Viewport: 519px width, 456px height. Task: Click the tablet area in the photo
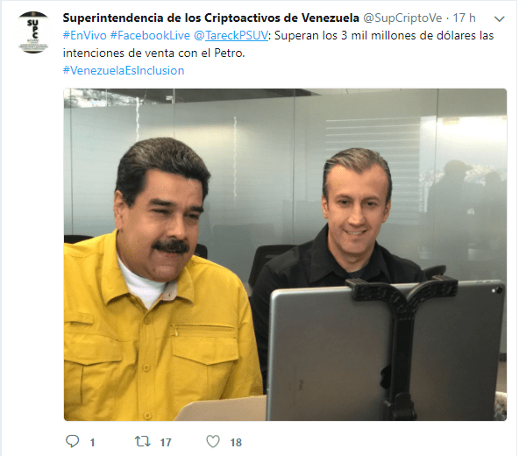[386, 351]
